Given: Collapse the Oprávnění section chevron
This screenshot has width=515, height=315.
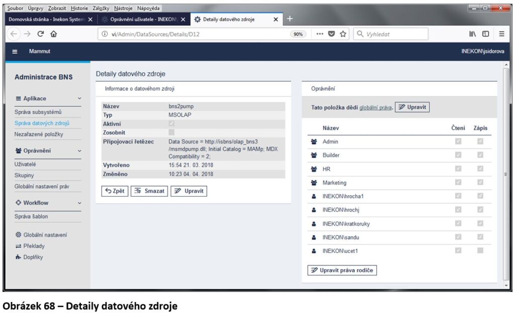Looking at the screenshot, I should [x=79, y=151].
